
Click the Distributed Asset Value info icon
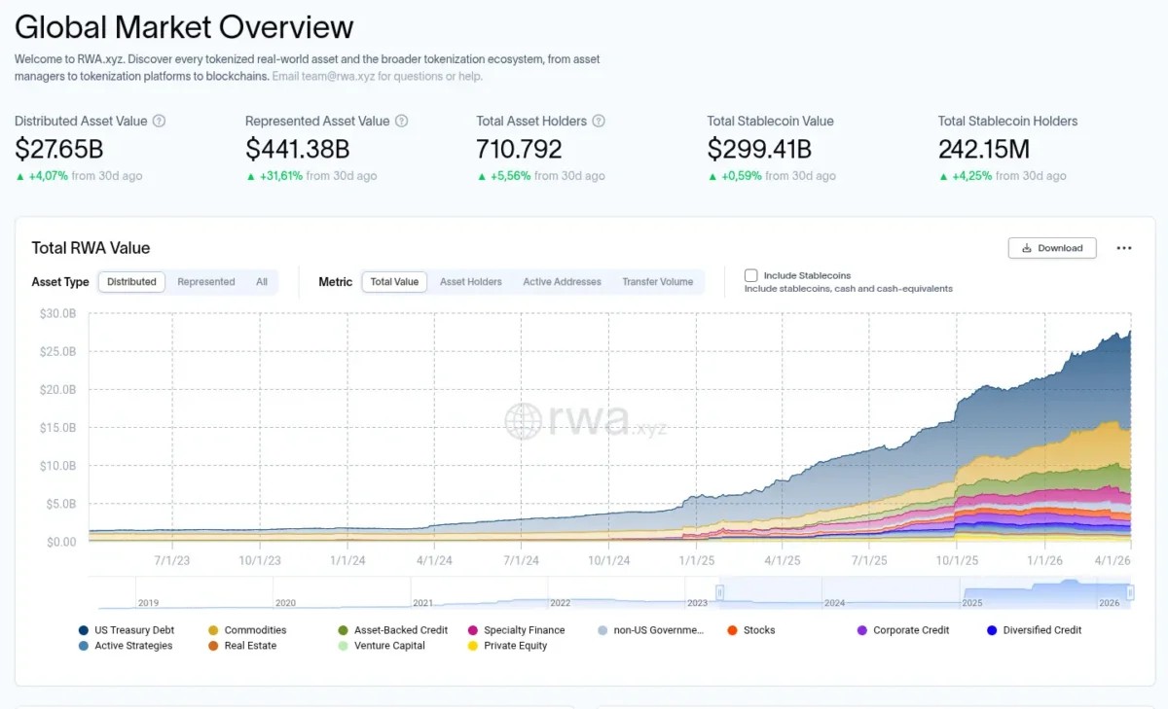coord(160,122)
